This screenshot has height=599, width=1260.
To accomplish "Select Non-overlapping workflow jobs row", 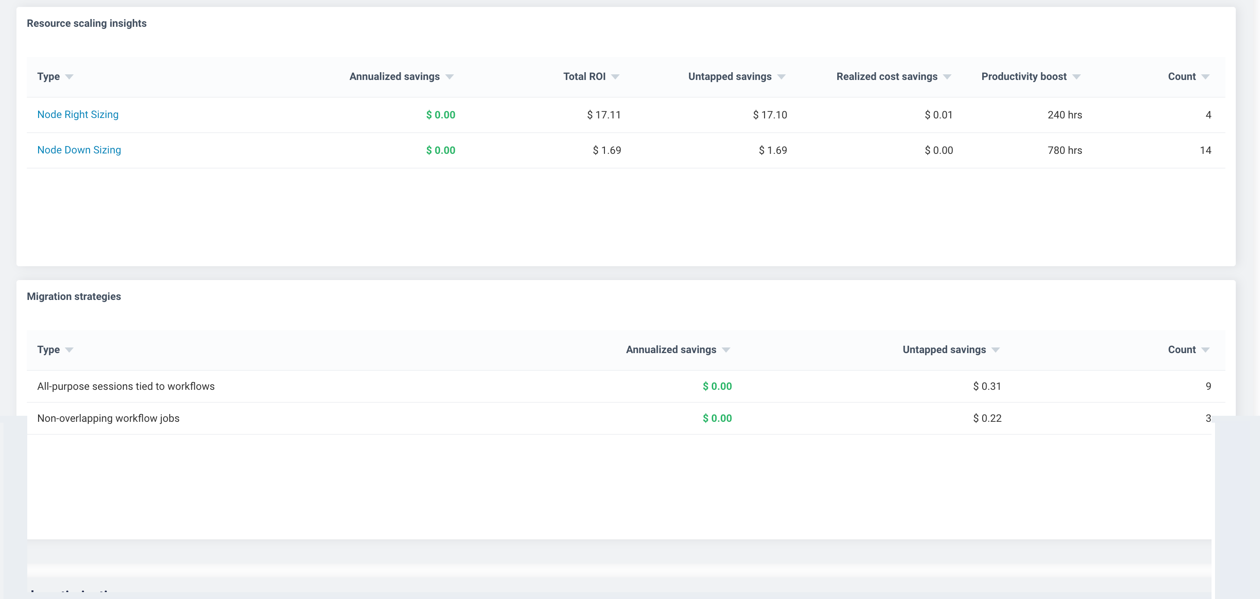I will click(x=108, y=418).
